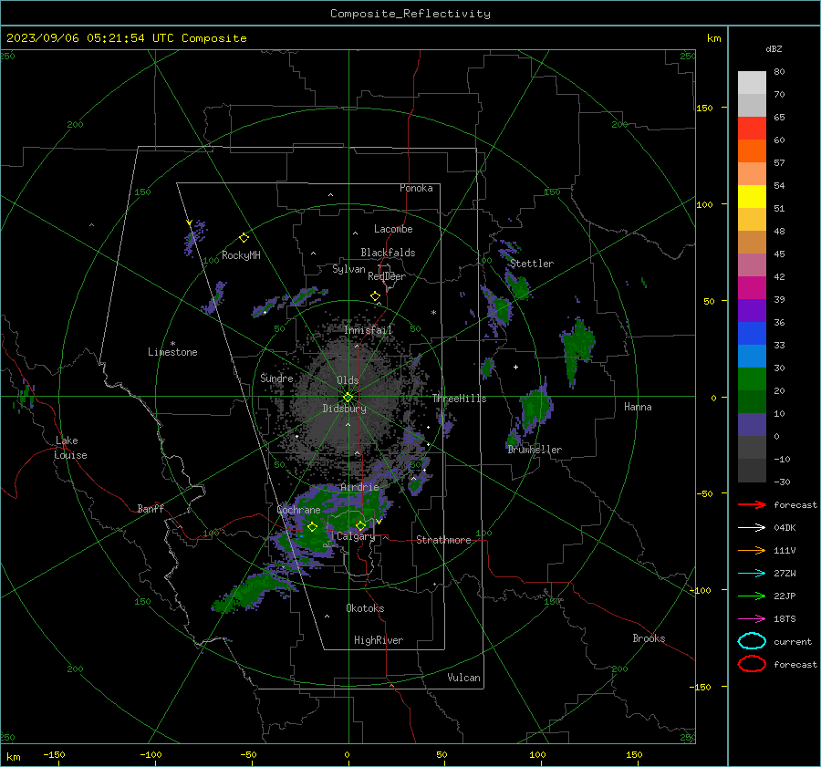Click the Vulcan town label
Screen dimensions: 821x767
pos(463,678)
